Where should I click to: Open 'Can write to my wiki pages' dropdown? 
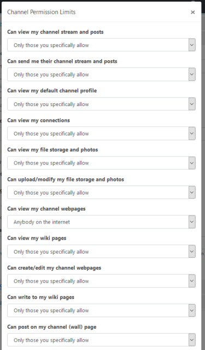tap(101, 311)
